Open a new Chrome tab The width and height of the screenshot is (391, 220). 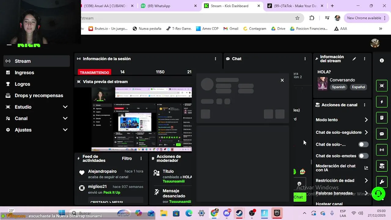[332, 6]
